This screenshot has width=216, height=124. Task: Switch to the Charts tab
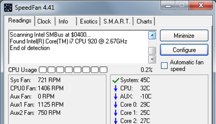[144, 21]
